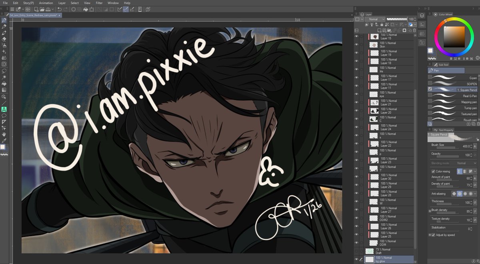
Task: Open the Layer menu
Action: coord(62,2)
